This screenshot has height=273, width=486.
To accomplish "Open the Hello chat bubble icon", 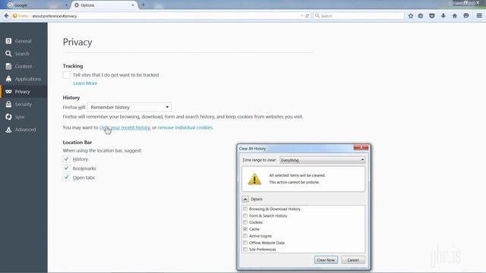I will click(x=466, y=16).
